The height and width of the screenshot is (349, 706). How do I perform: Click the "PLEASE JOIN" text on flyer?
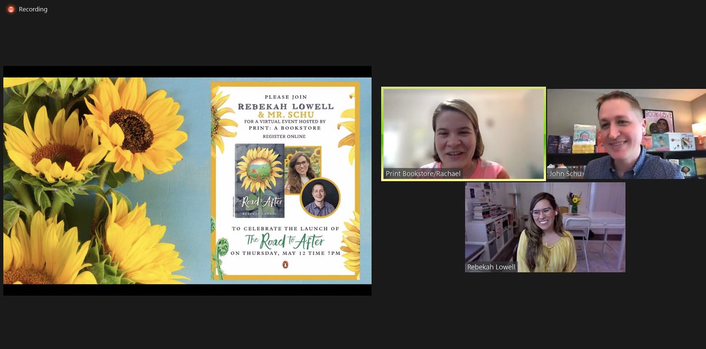(285, 97)
